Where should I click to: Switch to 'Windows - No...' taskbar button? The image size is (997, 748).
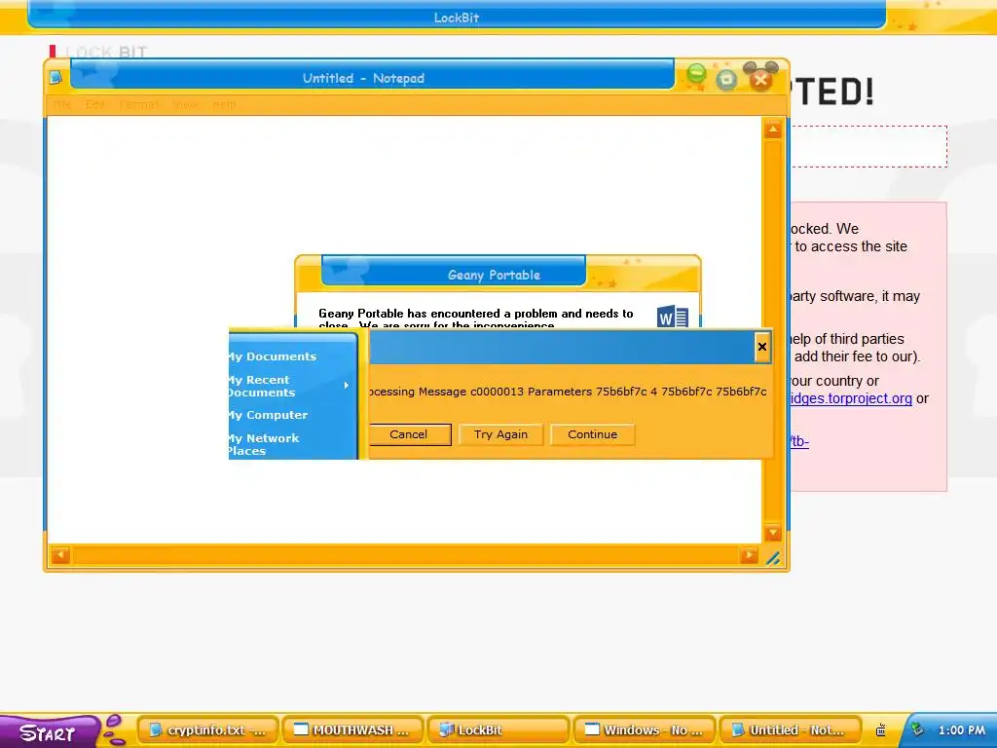(644, 730)
